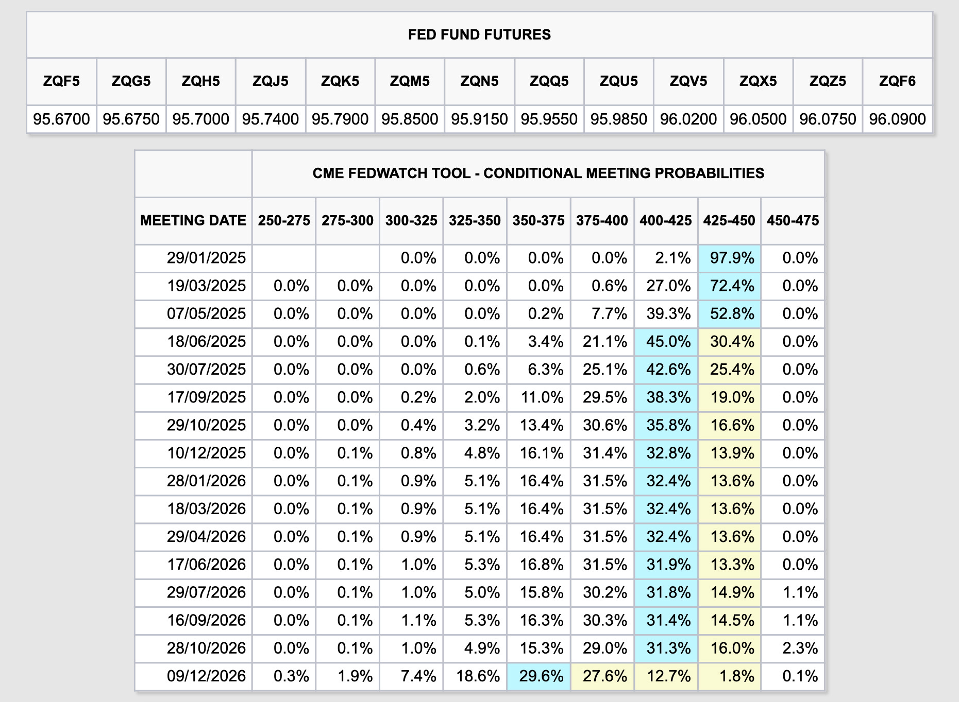Click the 95.7000 price value
The height and width of the screenshot is (702, 959).
click(201, 119)
